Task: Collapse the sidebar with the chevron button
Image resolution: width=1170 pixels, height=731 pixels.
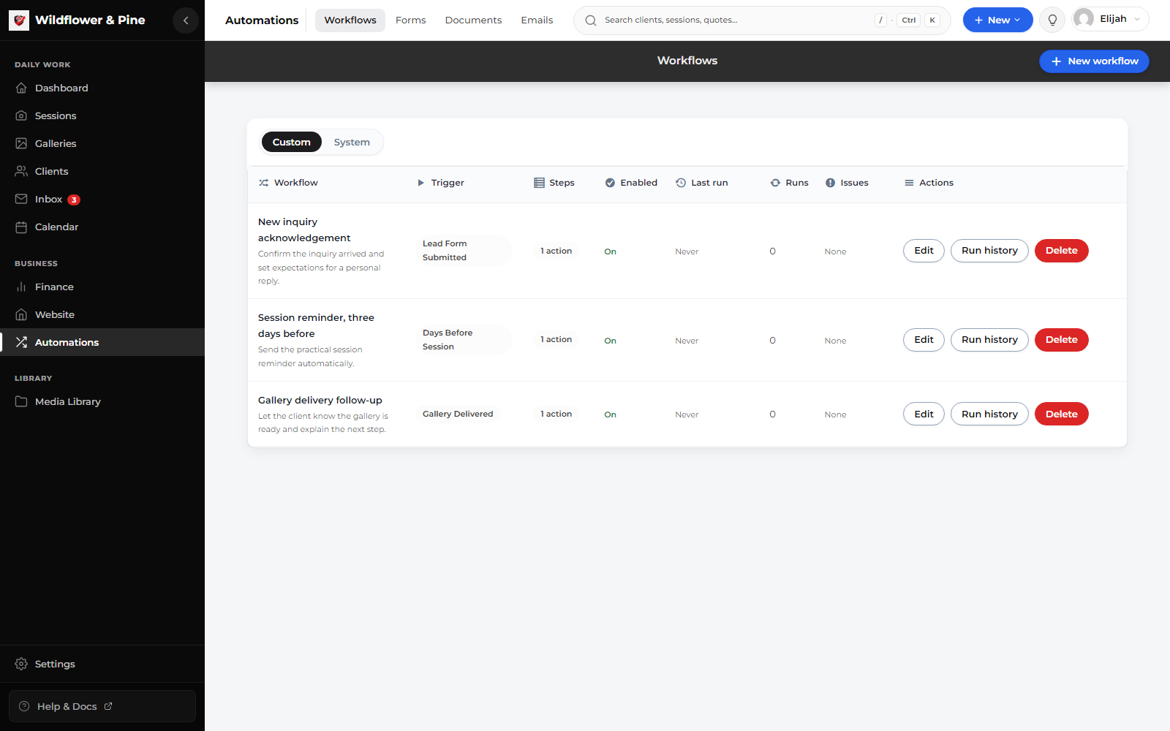Action: click(x=186, y=20)
